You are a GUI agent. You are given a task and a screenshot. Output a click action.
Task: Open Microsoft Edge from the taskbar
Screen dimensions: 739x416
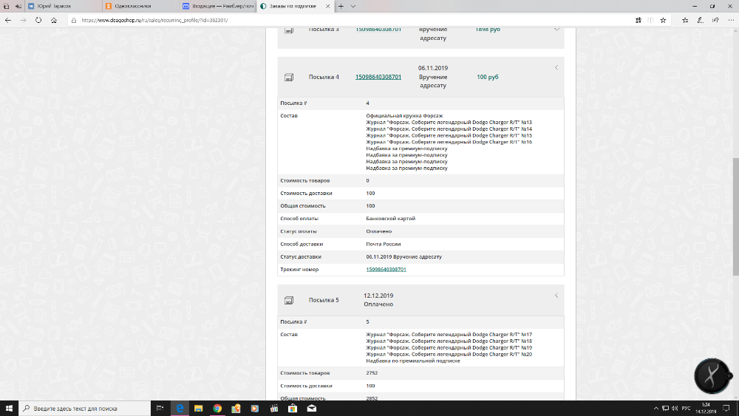click(180, 408)
